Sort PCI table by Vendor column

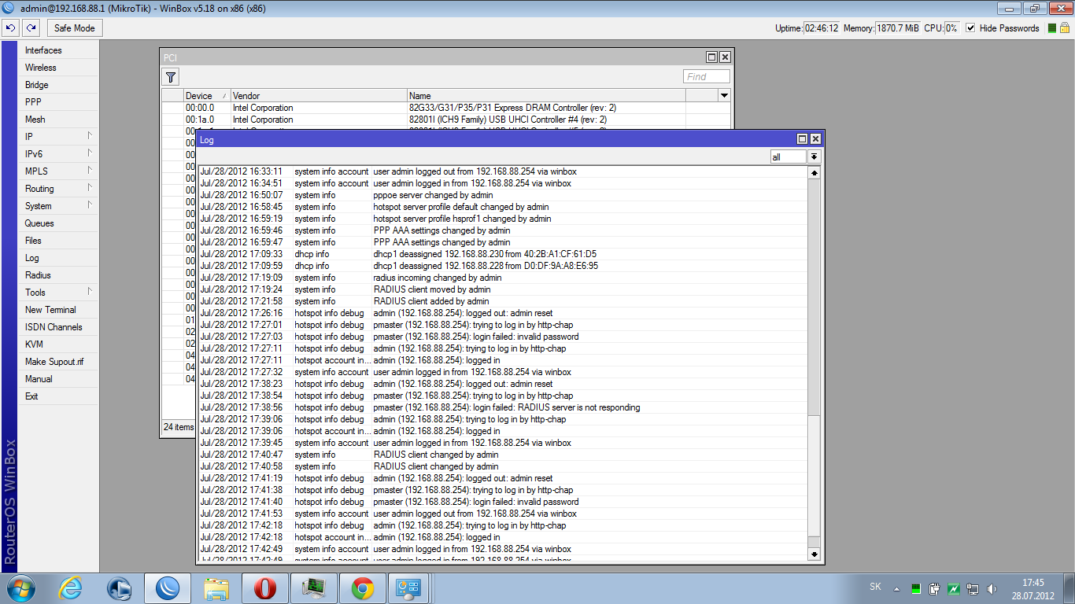tap(319, 96)
